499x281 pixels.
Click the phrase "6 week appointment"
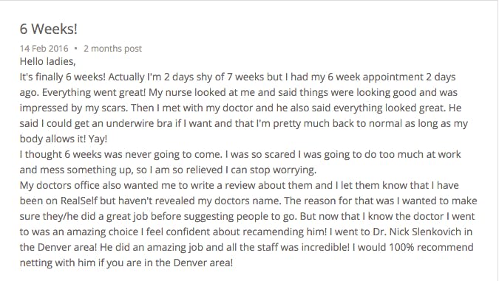click(x=376, y=77)
